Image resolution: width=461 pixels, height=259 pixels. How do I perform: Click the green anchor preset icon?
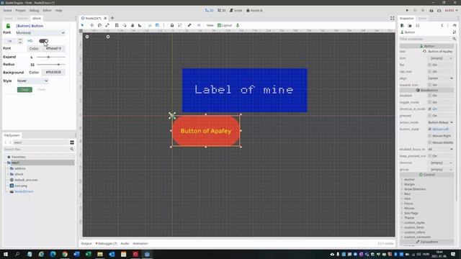pos(238,25)
